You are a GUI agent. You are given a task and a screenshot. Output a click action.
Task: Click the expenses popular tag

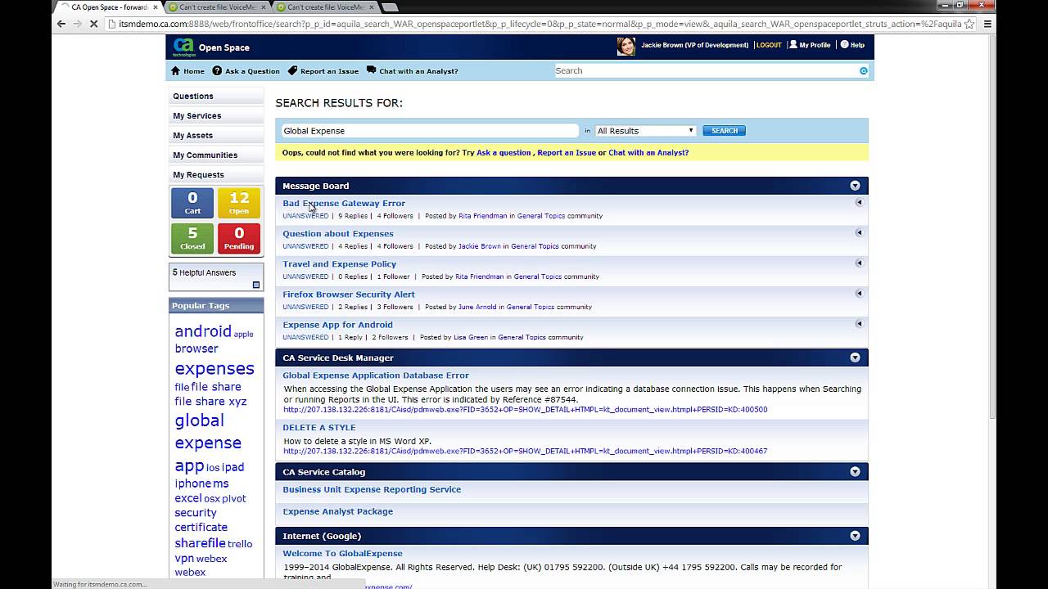[x=215, y=369]
